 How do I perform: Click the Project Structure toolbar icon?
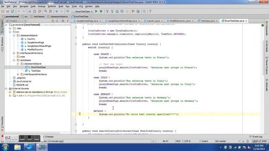(138, 11)
